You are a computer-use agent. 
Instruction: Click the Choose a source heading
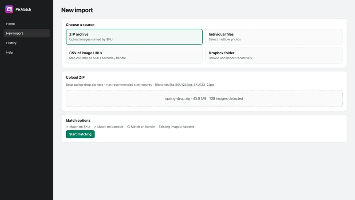pyautogui.click(x=80, y=25)
